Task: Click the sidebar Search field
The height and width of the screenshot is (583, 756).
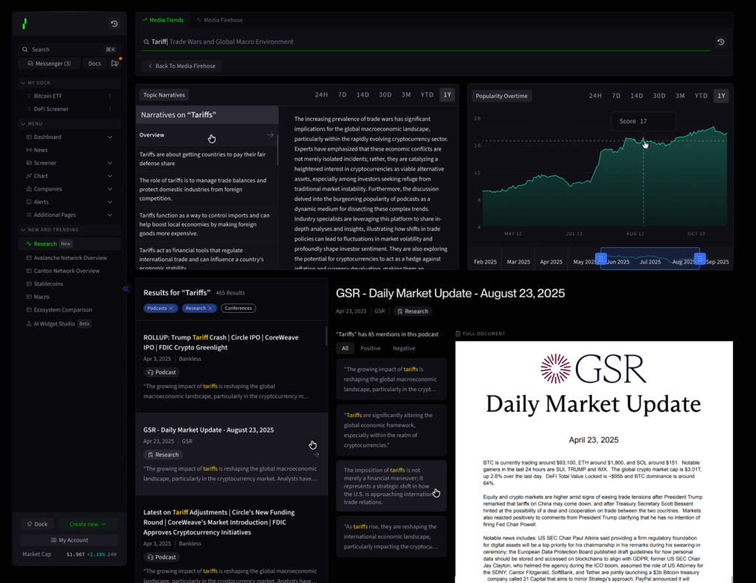Action: tap(69, 49)
